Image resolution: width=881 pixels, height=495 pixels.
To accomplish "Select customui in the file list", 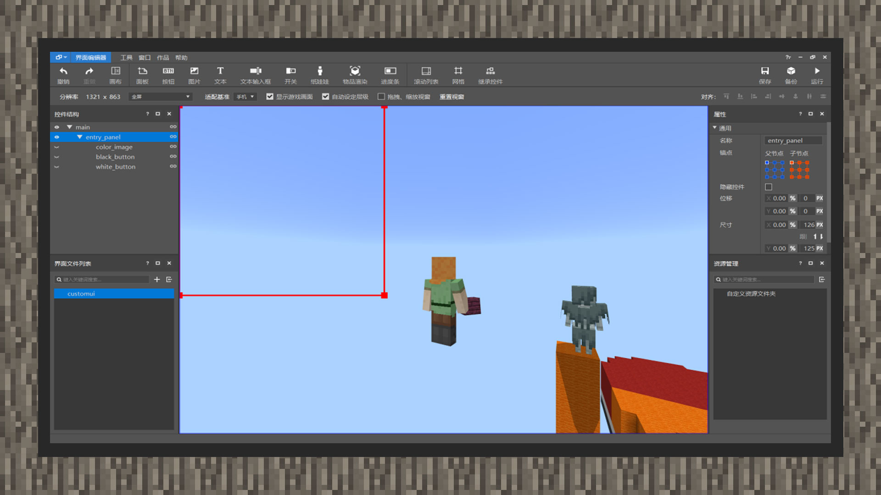I will tap(114, 294).
